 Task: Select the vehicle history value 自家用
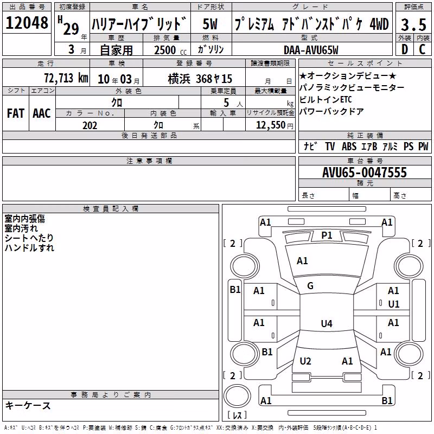coord(116,50)
